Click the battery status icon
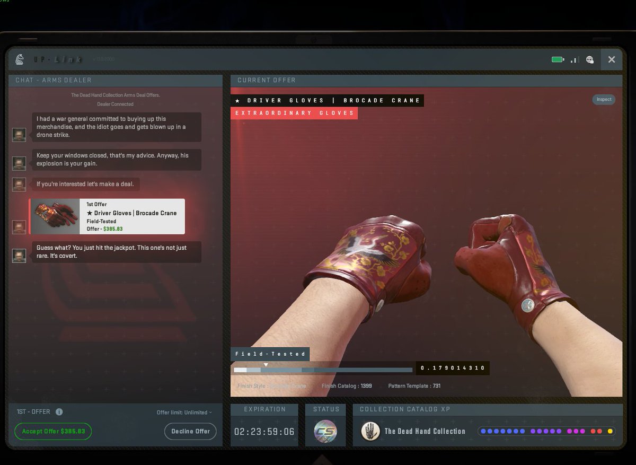 coord(558,59)
